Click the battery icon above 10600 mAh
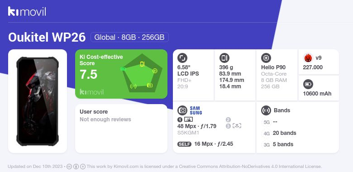This screenshot has height=172, width=353. pos(308,85)
